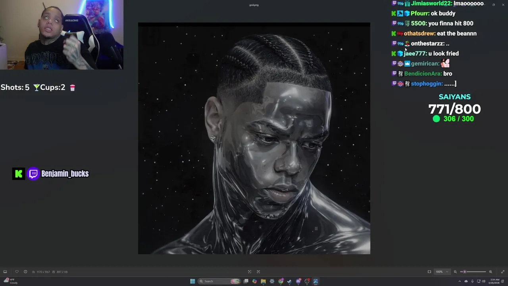Click the fit to window icon

click(429, 272)
